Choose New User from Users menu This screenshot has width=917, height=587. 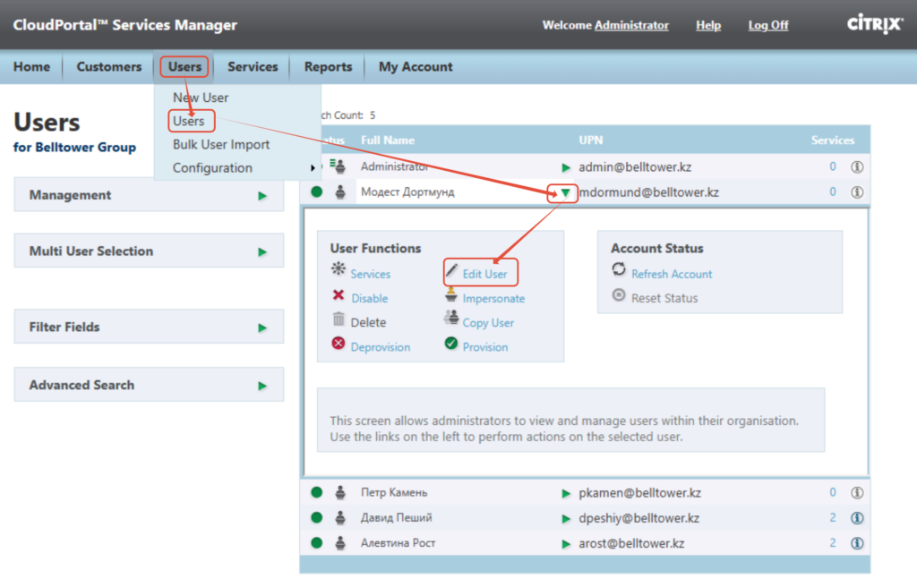[x=201, y=98]
